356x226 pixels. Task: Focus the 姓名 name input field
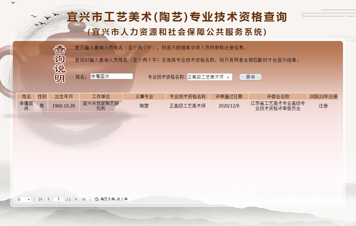111,76
